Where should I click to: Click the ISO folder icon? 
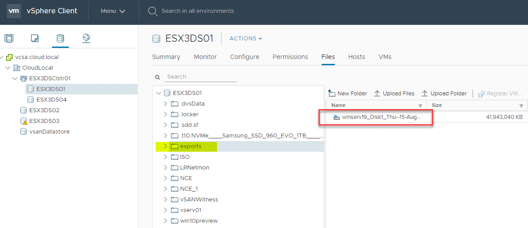pos(174,157)
